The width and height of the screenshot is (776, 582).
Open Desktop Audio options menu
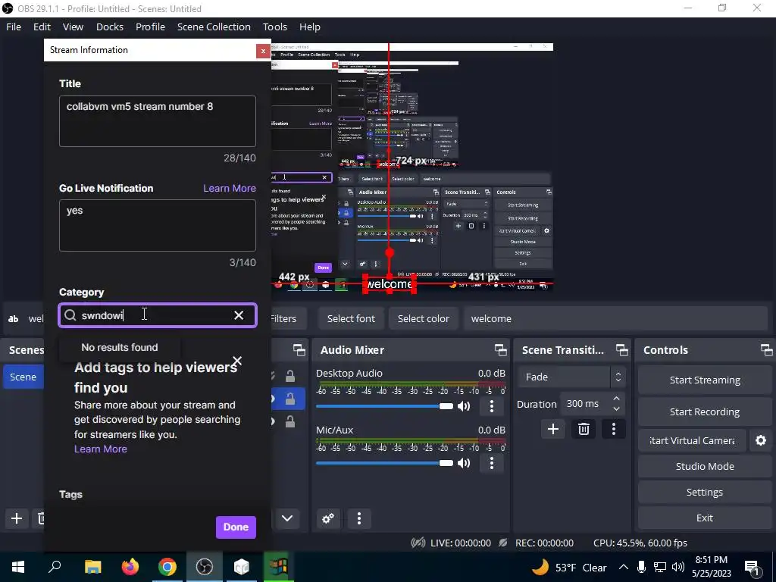click(x=491, y=406)
